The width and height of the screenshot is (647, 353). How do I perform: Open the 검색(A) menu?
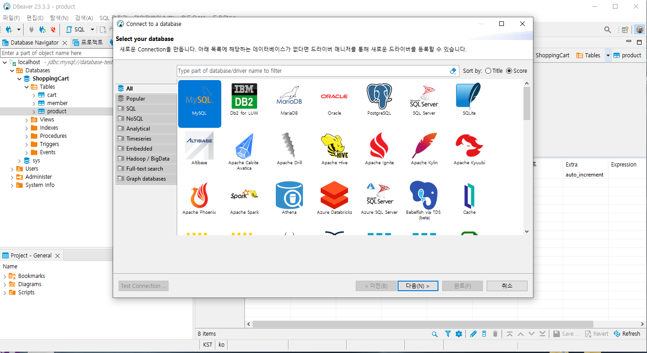click(x=84, y=18)
